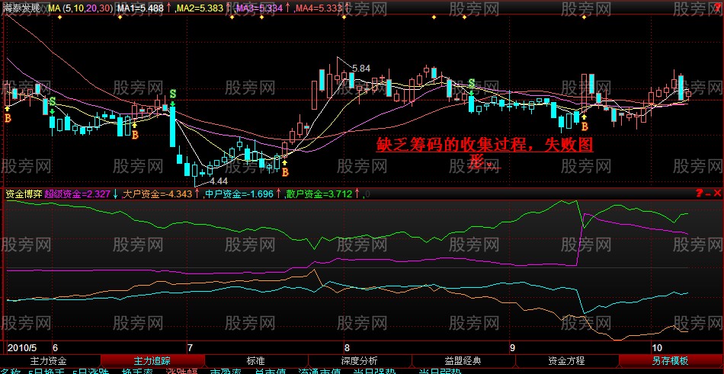Select the 主力追踪 tab
Screen dimensions: 724x374
tap(152, 360)
